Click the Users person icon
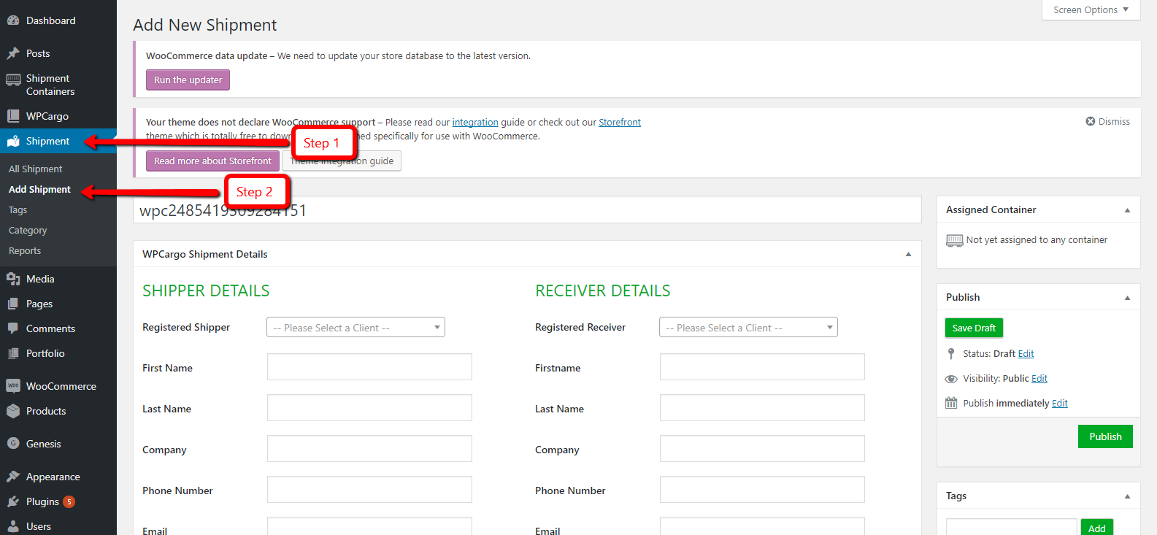 point(13,526)
